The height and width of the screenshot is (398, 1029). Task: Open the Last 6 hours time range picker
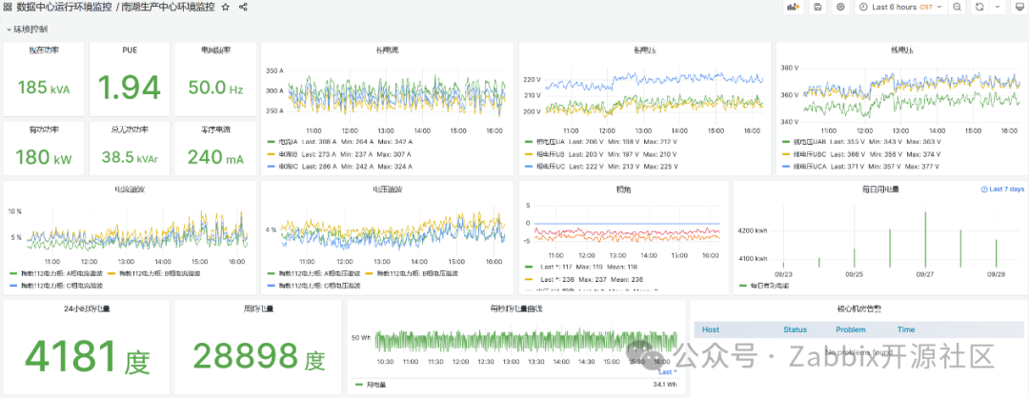click(x=899, y=7)
